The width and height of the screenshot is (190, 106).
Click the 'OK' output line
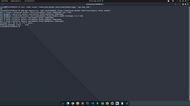1,9
